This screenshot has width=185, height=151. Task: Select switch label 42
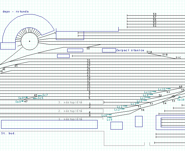point(4,69)
